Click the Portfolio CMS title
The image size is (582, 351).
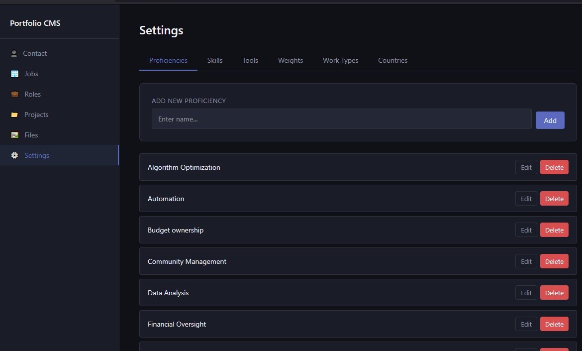pyautogui.click(x=35, y=23)
